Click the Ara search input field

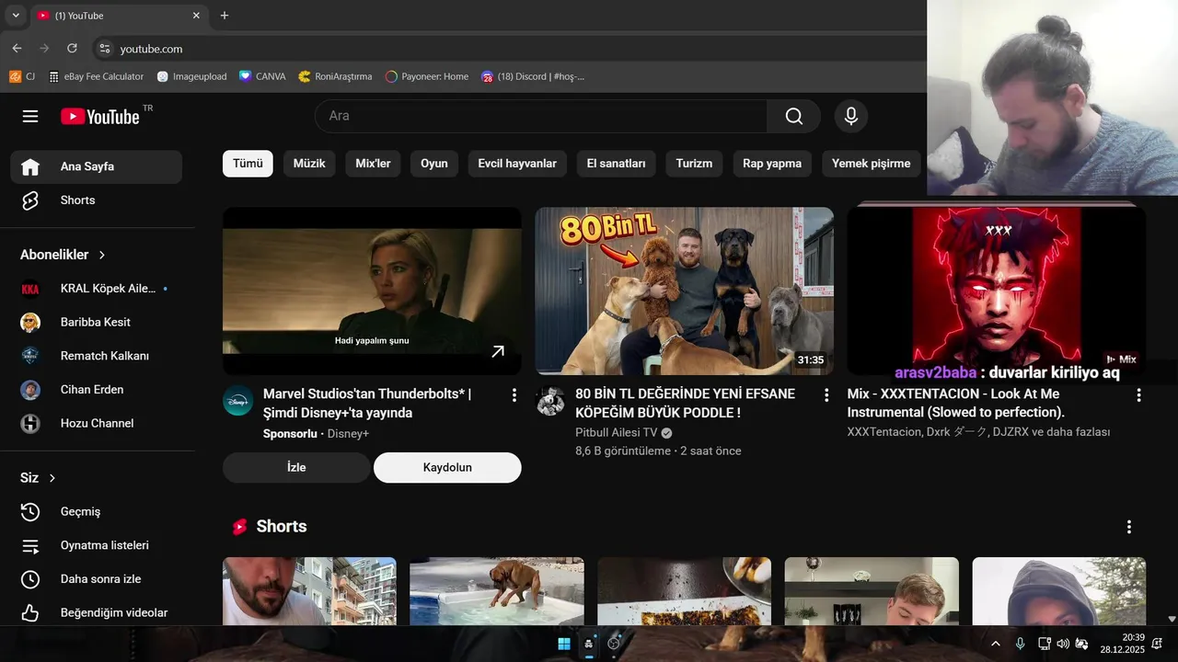tap(541, 116)
